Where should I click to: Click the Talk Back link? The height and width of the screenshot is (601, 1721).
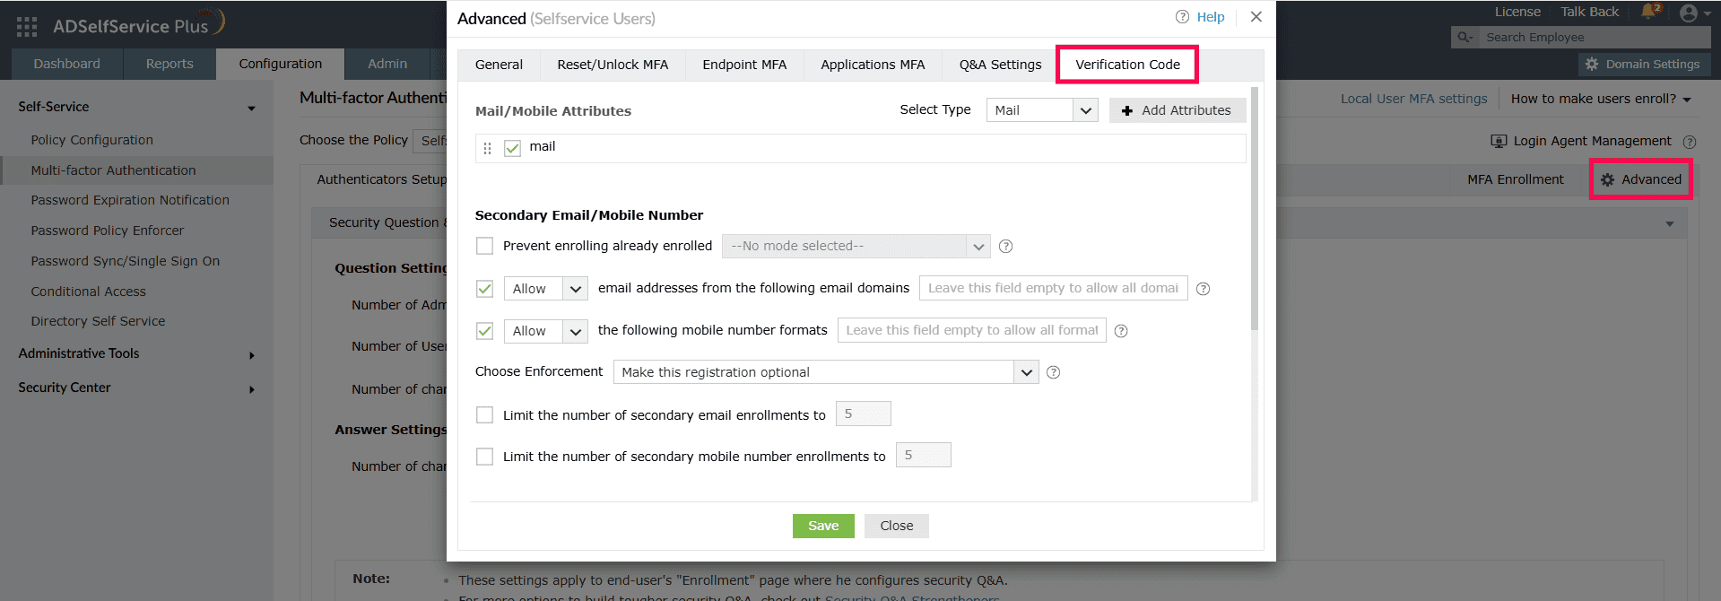tap(1589, 12)
